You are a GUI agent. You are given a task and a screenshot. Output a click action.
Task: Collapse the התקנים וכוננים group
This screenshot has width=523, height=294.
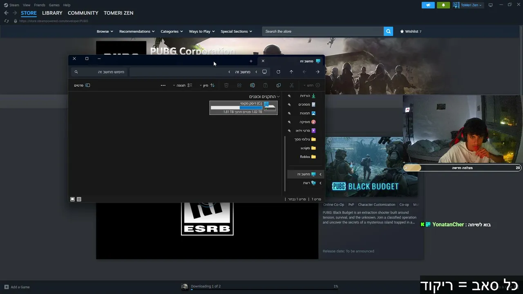[x=278, y=97]
